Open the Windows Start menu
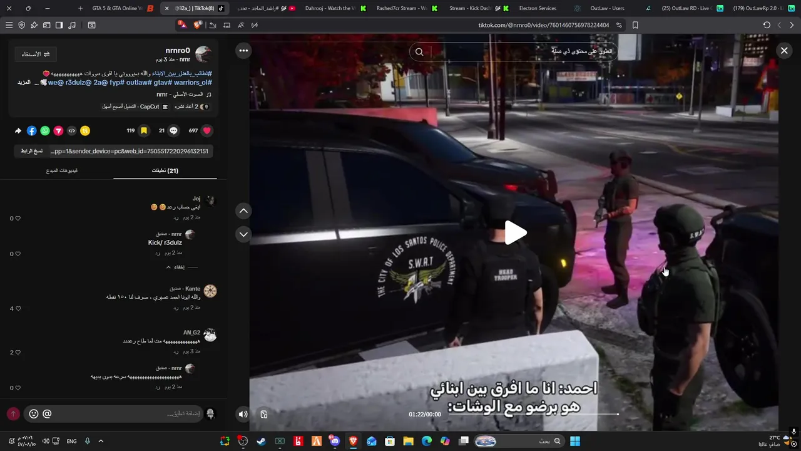This screenshot has width=801, height=451. pyautogui.click(x=575, y=442)
